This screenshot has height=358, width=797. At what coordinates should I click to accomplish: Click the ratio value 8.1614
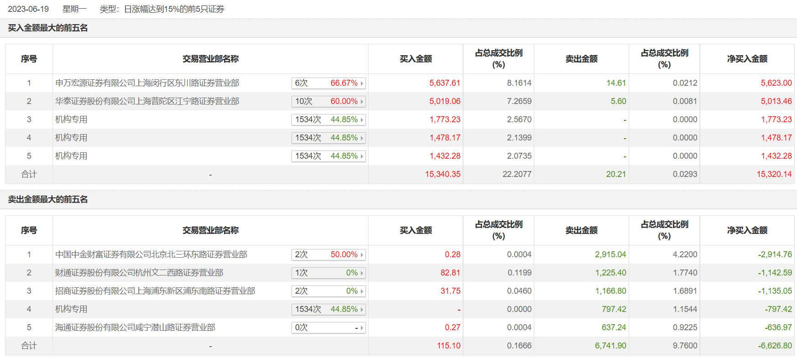pos(519,83)
